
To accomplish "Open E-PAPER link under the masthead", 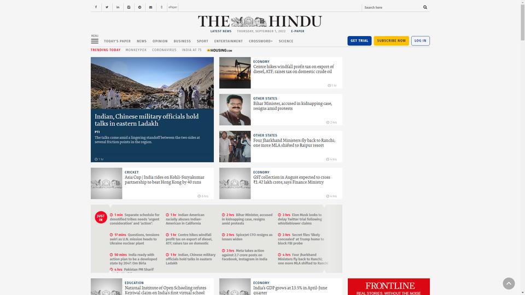I will (x=297, y=31).
